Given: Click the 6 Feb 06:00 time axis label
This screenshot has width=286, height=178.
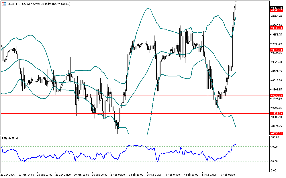Looking at the screenshot, I should (228, 174).
